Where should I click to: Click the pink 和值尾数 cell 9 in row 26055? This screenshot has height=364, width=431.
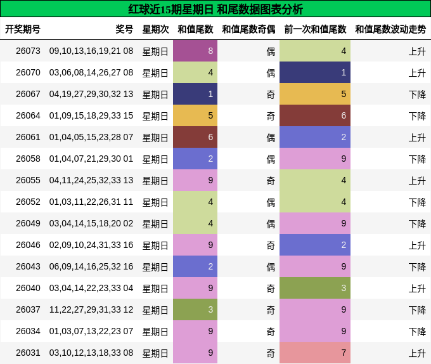(195, 180)
